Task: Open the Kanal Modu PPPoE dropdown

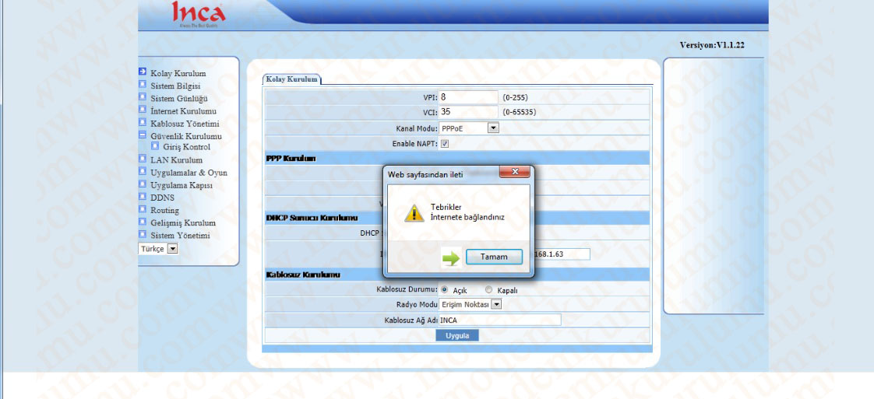Action: click(469, 128)
